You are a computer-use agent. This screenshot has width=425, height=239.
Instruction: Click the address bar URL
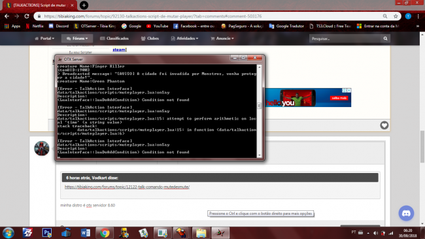pos(152,16)
